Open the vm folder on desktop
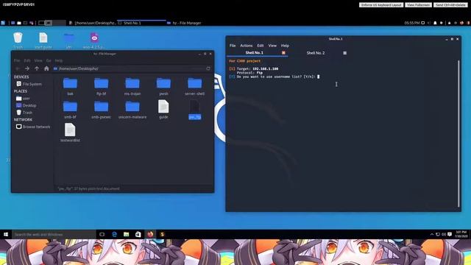471x265 pixels. tap(68, 40)
